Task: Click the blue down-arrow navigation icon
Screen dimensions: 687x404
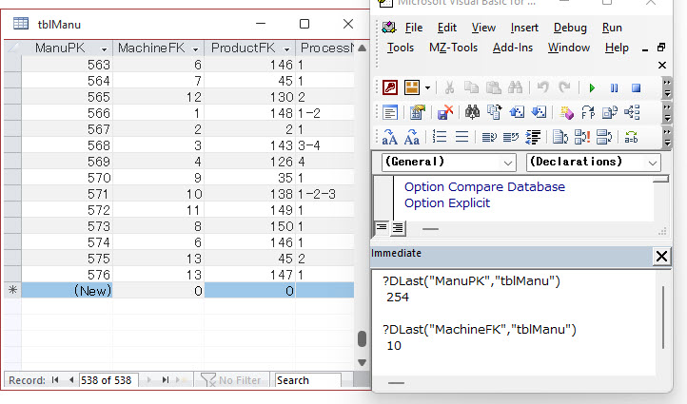Action: 539,113
